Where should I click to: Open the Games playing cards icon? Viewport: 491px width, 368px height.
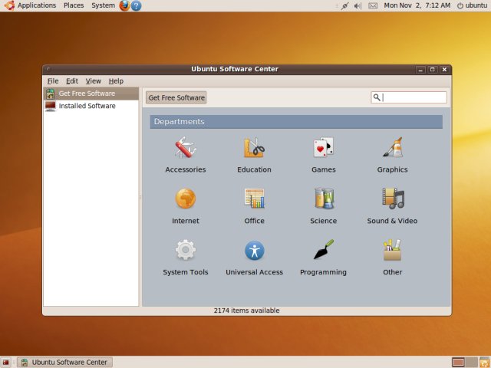point(324,147)
